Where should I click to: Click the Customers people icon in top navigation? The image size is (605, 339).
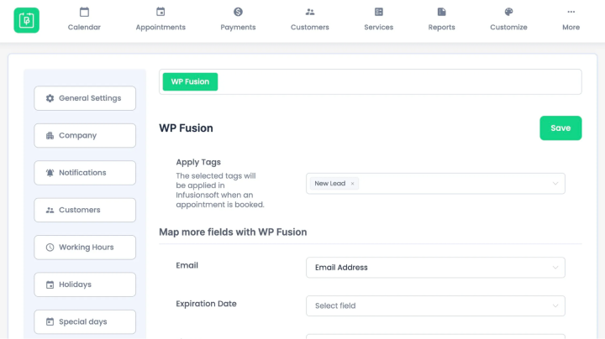[x=310, y=12]
